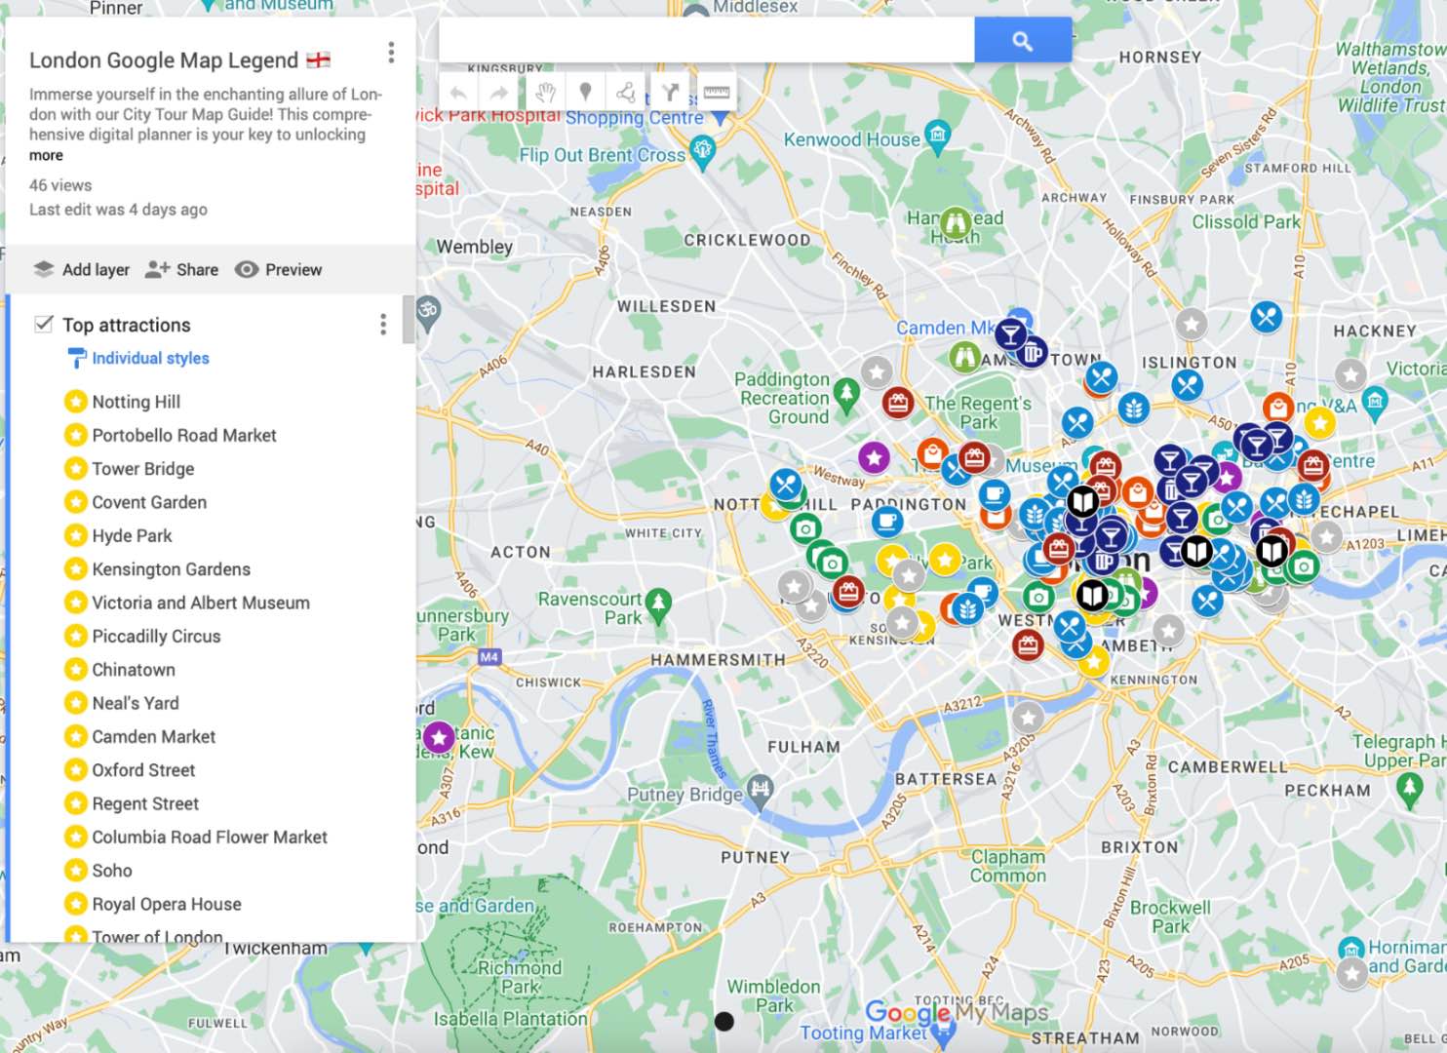Open the map title three-dot options menu

click(391, 53)
